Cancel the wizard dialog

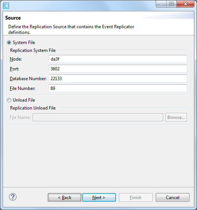tap(173, 198)
